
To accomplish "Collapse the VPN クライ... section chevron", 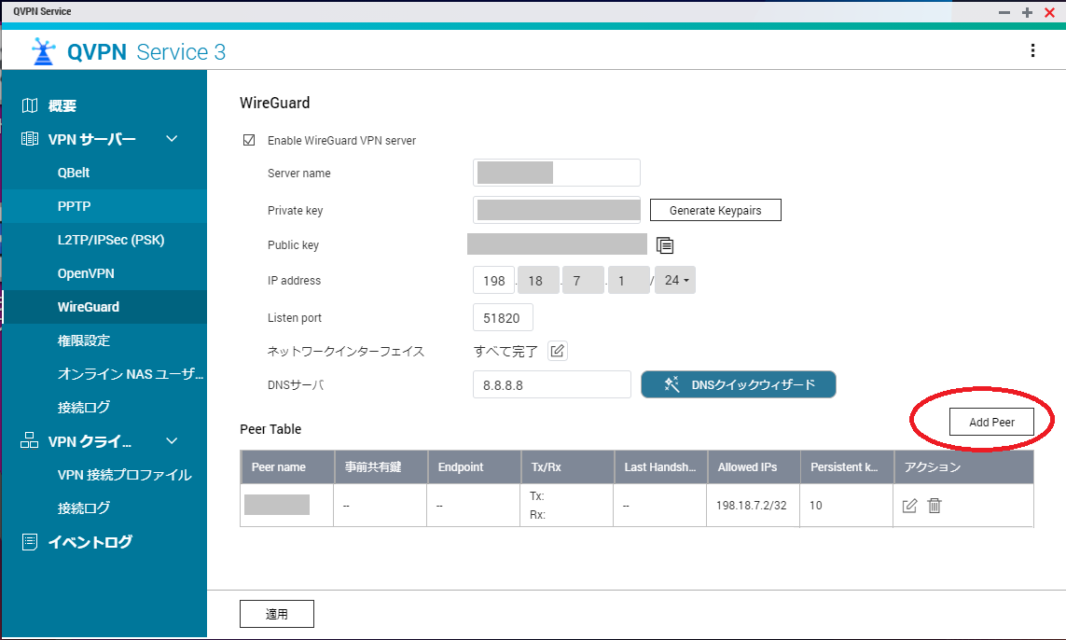I will 172,440.
